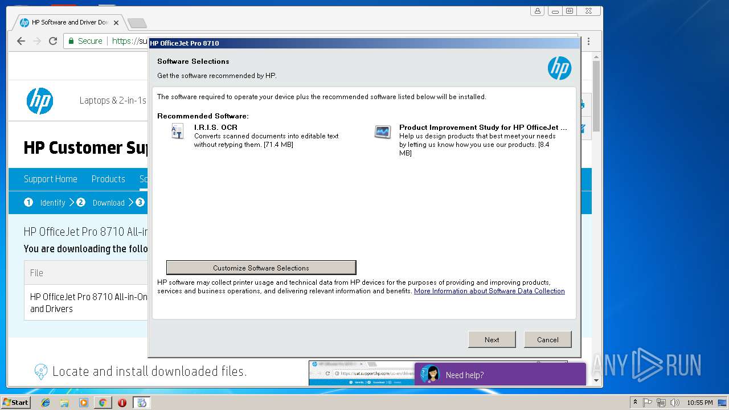Click the Chrome profile user icon
729x410 pixels.
pos(537,11)
